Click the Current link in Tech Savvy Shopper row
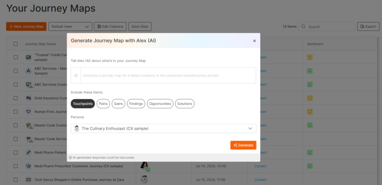382x185 pixels. coord(261,179)
